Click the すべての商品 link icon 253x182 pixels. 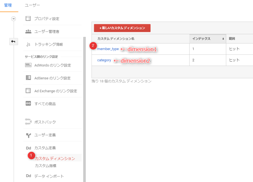(28, 104)
